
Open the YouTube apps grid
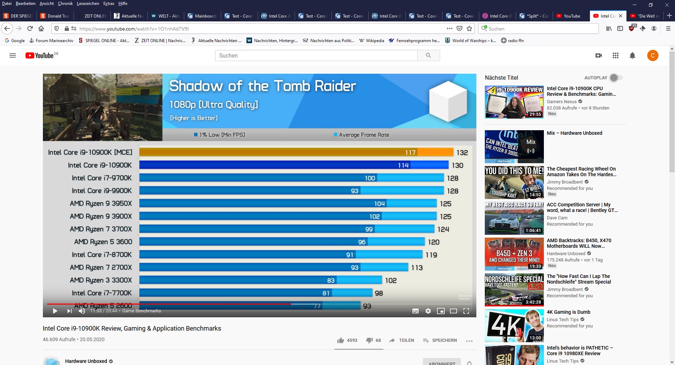[x=616, y=55]
